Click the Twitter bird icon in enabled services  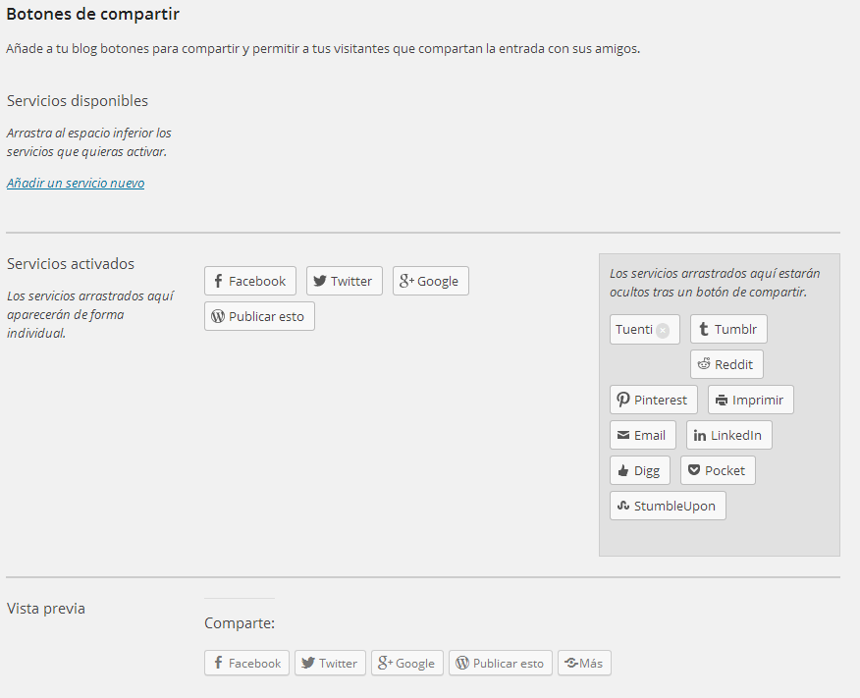point(320,281)
